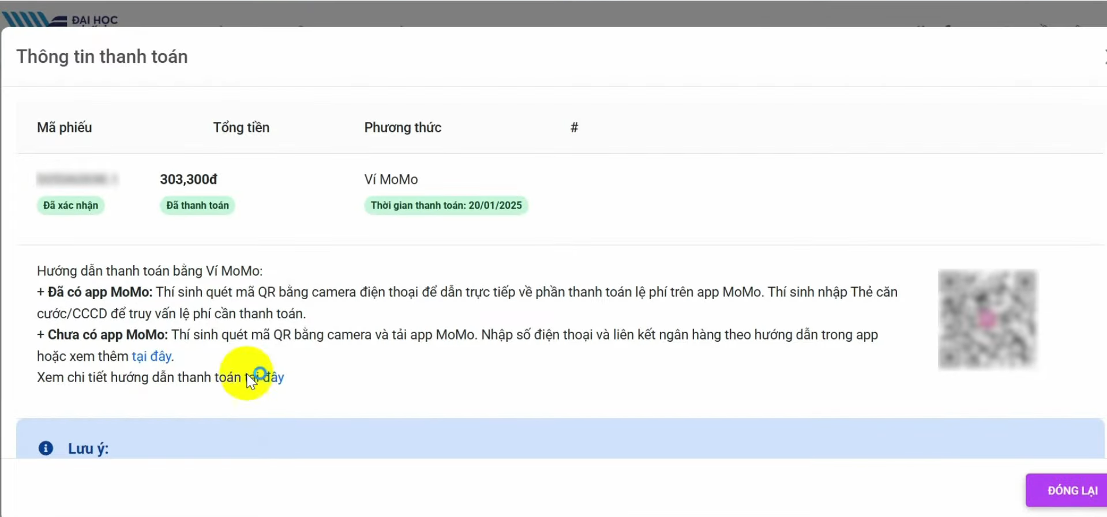The image size is (1107, 517).
Task: Click the 'Đã xác nhận' status badge
Action: tap(70, 206)
